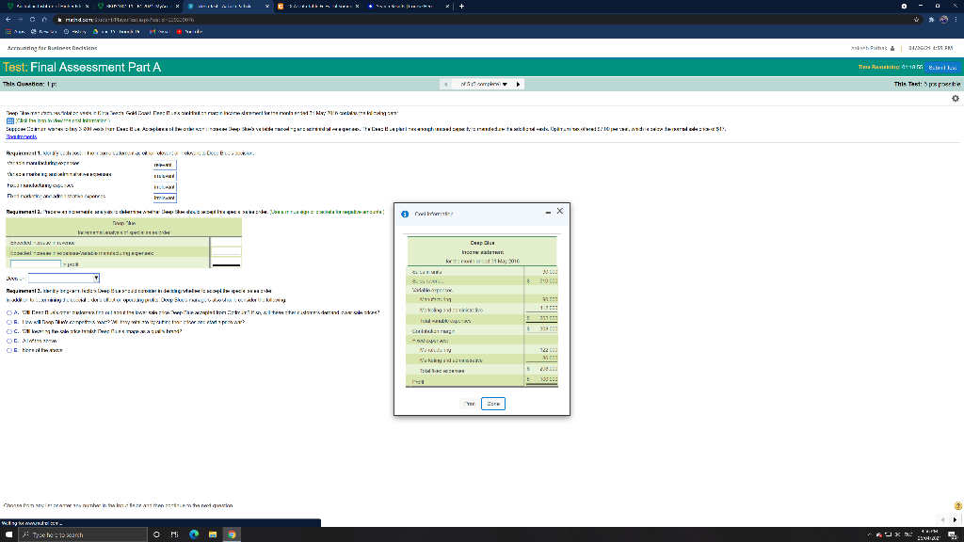This screenshot has width=964, height=542.
Task: Select answer option A
Action: 9,312
